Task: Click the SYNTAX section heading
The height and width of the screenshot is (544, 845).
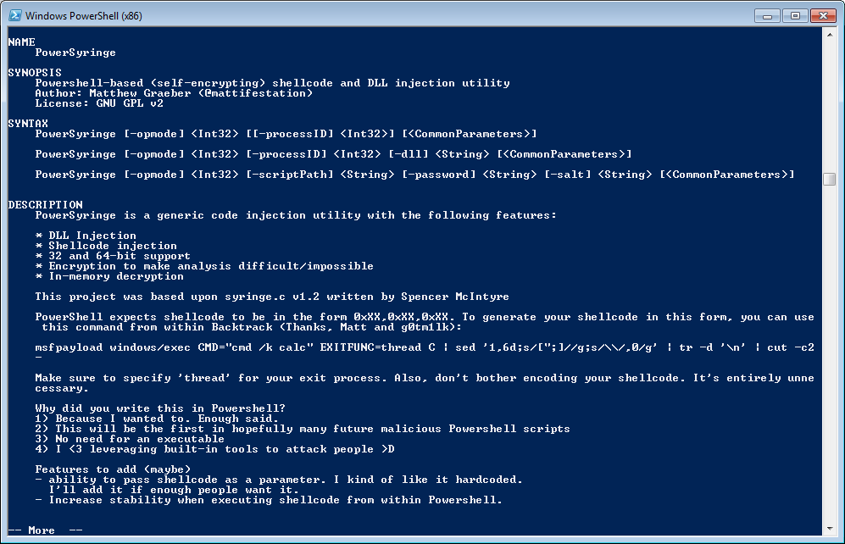Action: tap(28, 124)
